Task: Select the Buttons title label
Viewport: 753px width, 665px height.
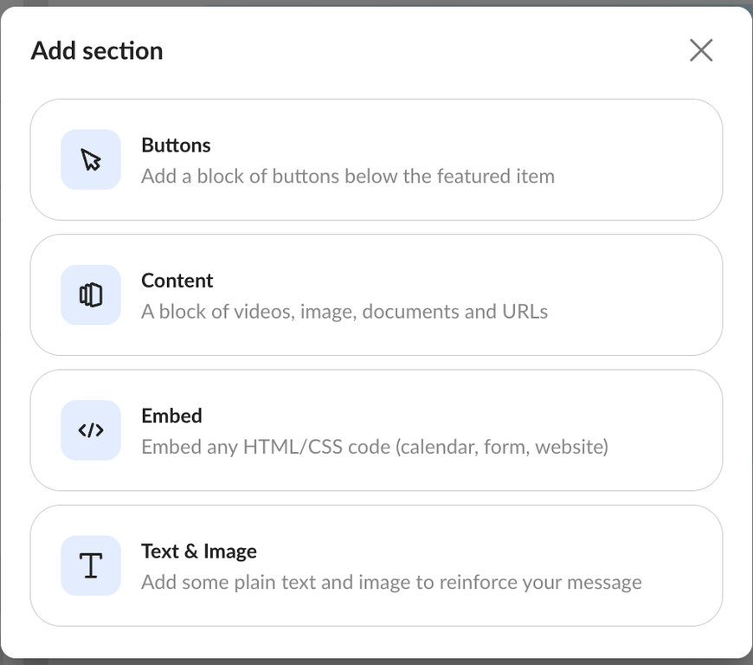Action: click(x=176, y=145)
